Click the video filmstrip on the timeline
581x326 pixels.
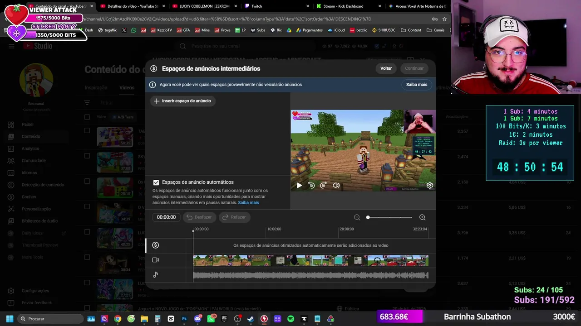(x=310, y=260)
